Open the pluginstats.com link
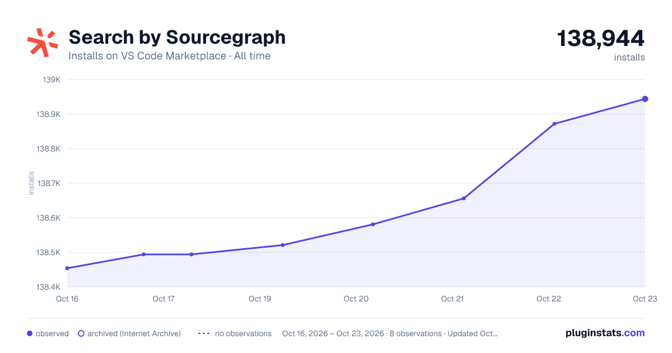 pyautogui.click(x=605, y=333)
